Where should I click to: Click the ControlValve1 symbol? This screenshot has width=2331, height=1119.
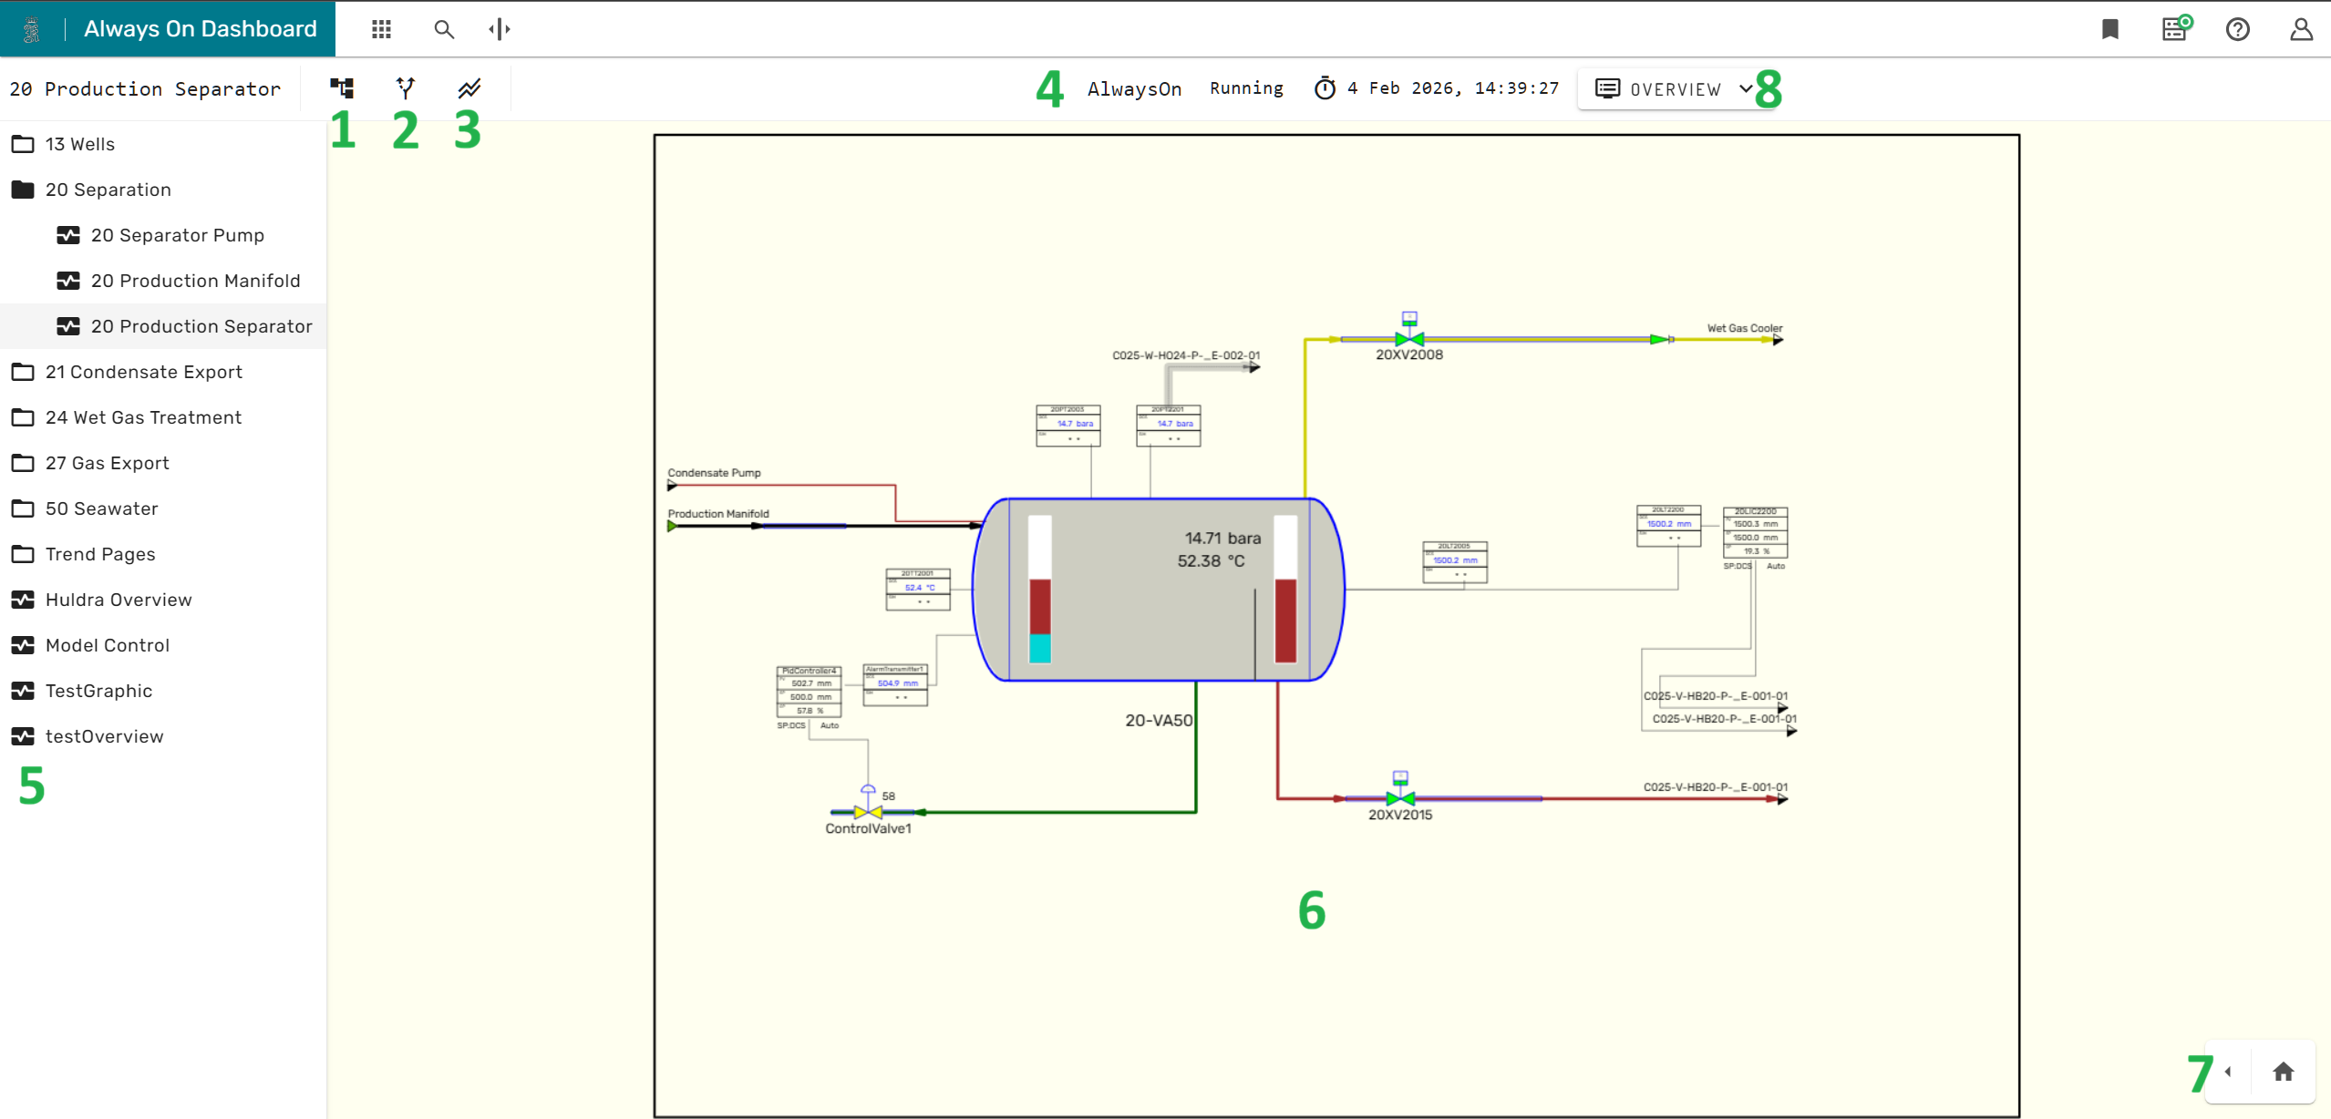tap(868, 811)
